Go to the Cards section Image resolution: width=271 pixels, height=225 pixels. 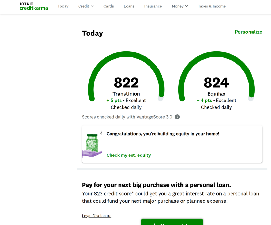(109, 6)
